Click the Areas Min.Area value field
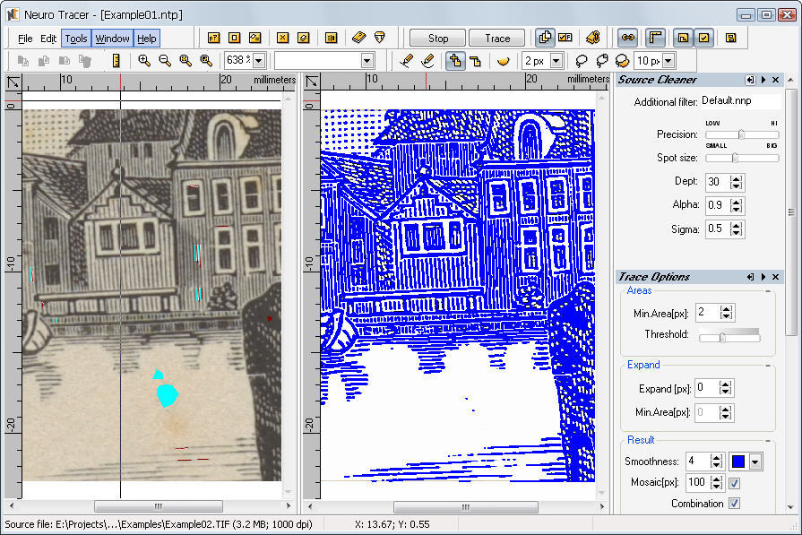Image resolution: width=802 pixels, height=535 pixels. coord(707,312)
